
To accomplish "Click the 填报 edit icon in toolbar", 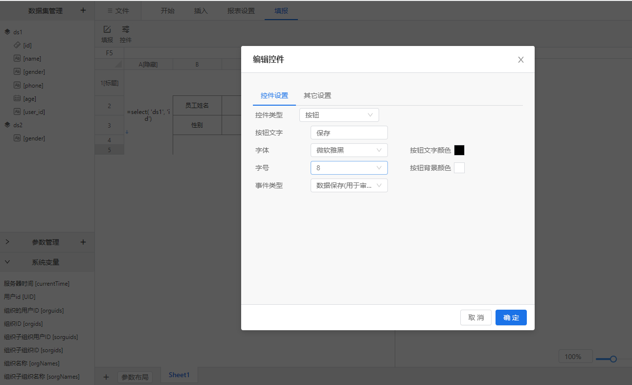I will [107, 29].
